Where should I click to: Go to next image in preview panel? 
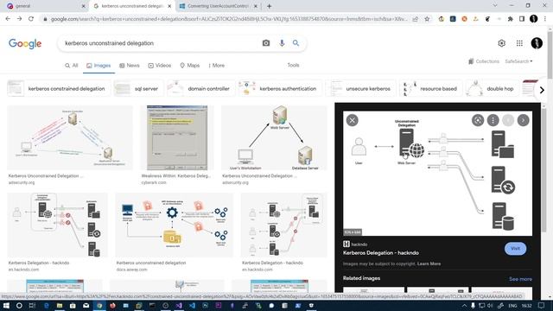coord(523,120)
